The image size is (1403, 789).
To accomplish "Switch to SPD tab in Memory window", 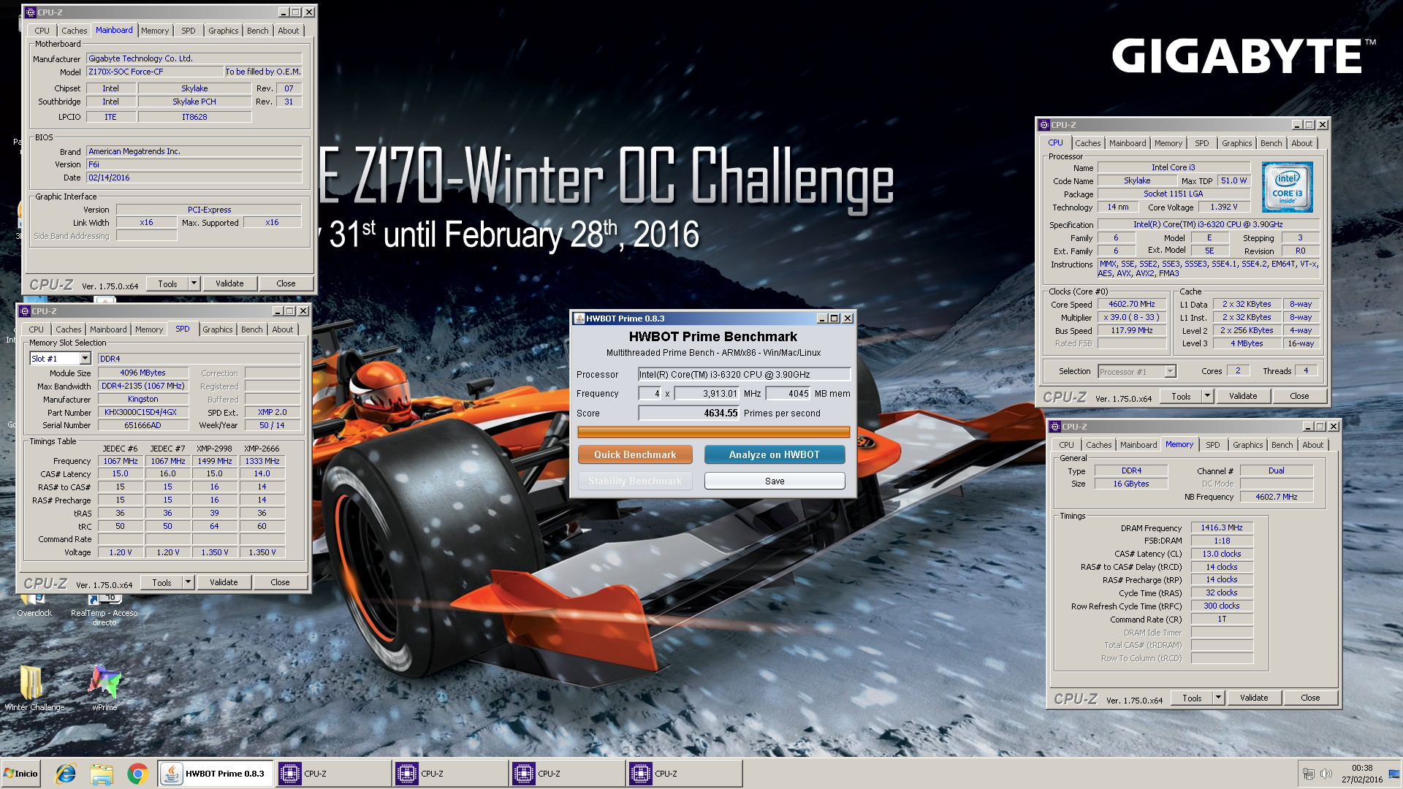I will click(x=1212, y=445).
